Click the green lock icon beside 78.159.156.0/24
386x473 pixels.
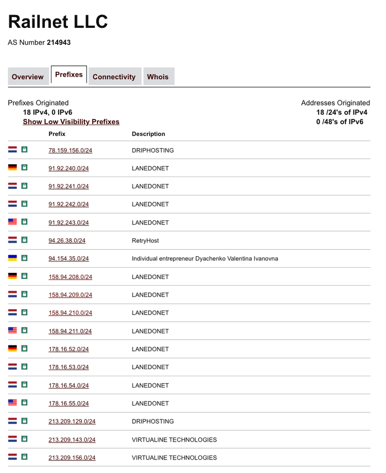(24, 150)
